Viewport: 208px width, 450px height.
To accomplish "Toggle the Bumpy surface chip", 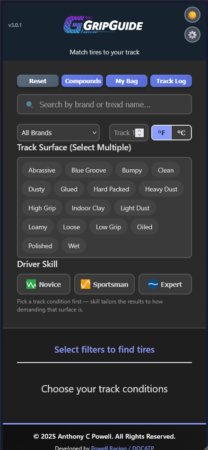I will click(x=132, y=170).
